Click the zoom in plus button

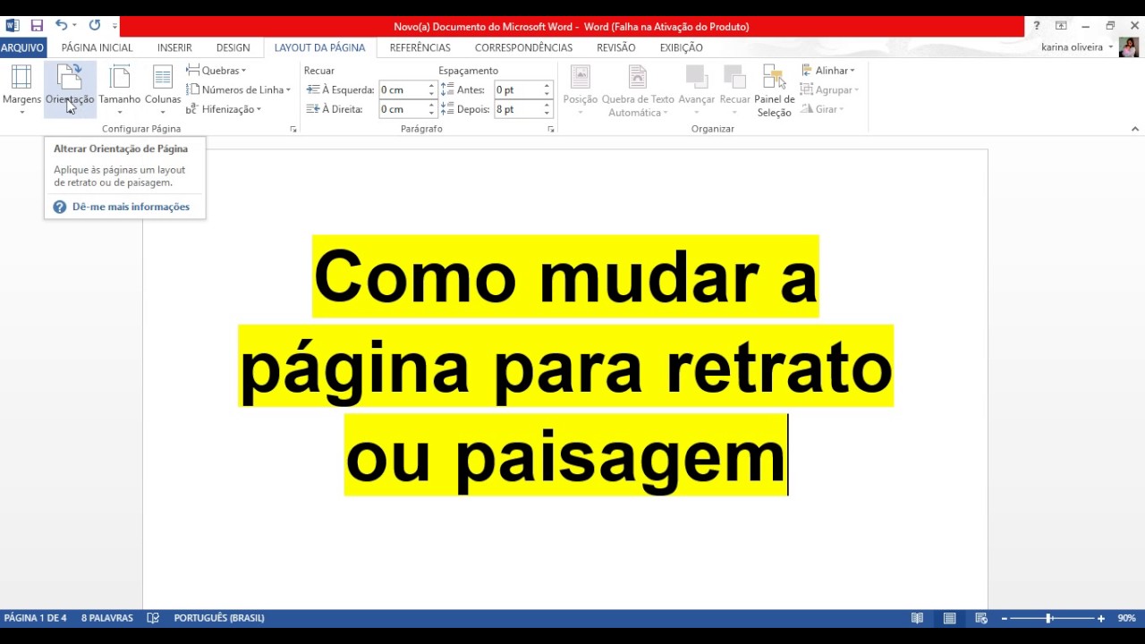click(1101, 618)
